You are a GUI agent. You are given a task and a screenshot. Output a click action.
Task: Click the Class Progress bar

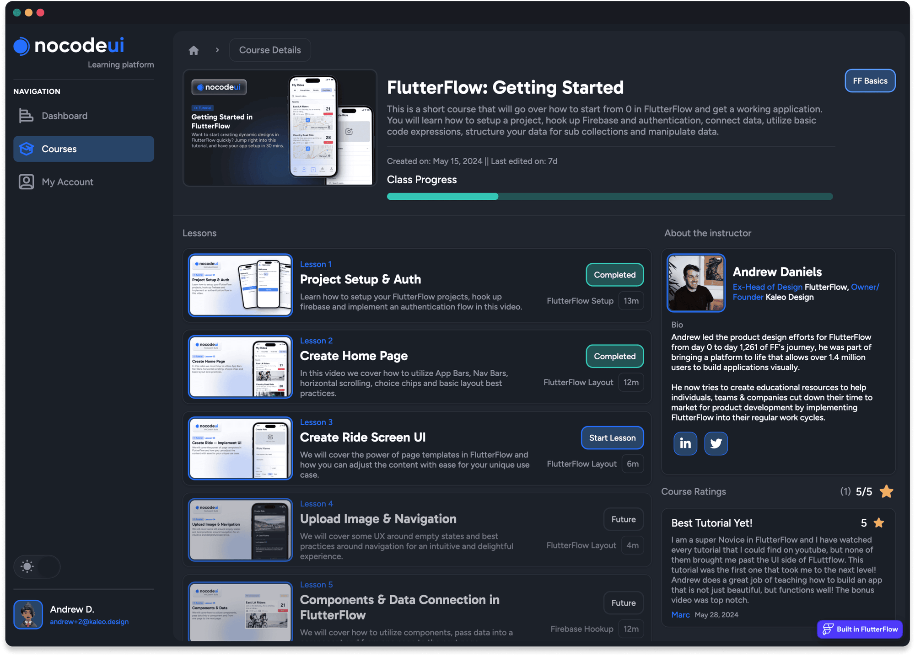[x=608, y=196]
